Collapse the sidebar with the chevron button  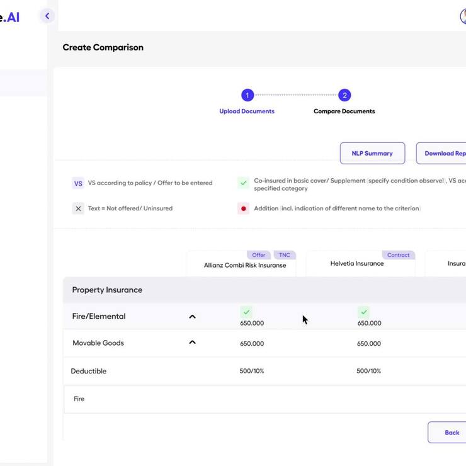47,16
